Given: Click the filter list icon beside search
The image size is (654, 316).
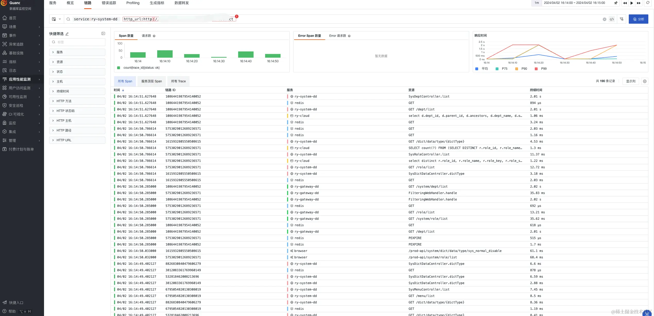Looking at the screenshot, I should (x=622, y=19).
